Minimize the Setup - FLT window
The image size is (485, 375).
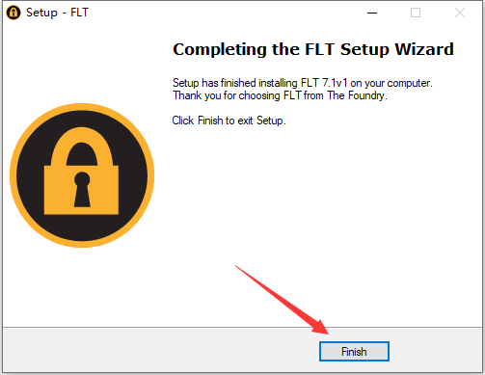point(372,13)
